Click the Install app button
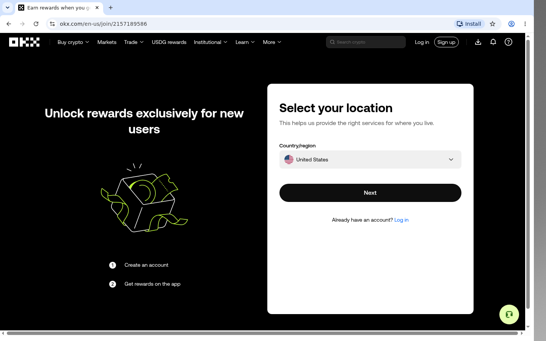This screenshot has height=341, width=546. tap(469, 24)
